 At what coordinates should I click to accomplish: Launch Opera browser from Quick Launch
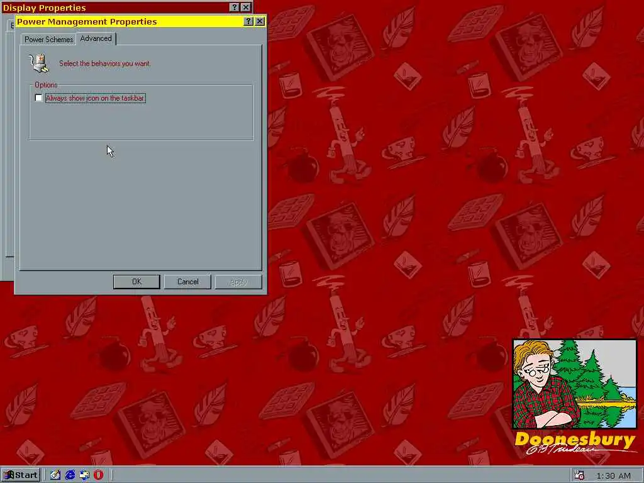pyautogui.click(x=99, y=475)
